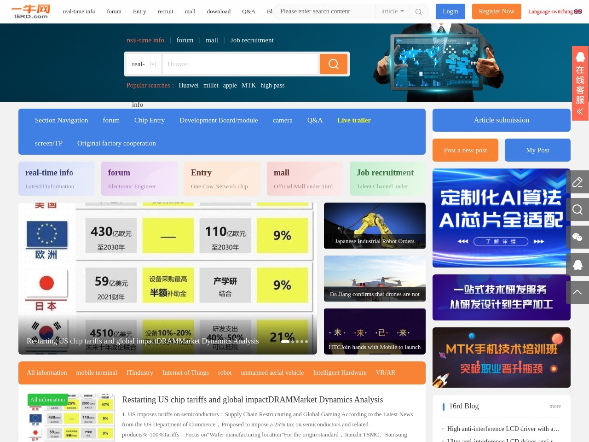Click the last carousel indicator dot
This screenshot has width=589, height=442.
click(x=306, y=342)
